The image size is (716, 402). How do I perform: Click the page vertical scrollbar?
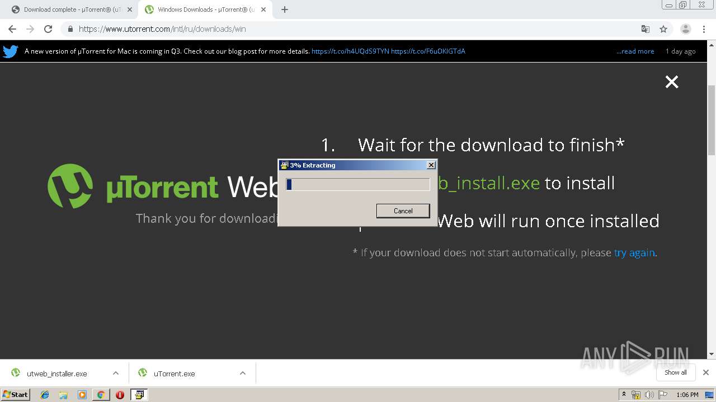coord(712,120)
